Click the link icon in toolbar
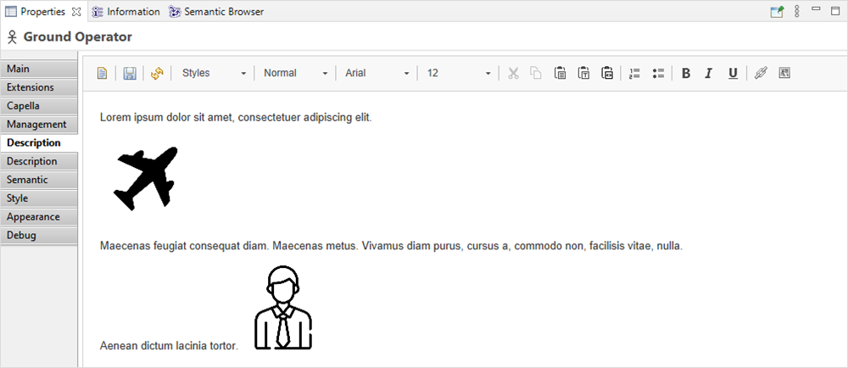The image size is (848, 368). (x=760, y=74)
